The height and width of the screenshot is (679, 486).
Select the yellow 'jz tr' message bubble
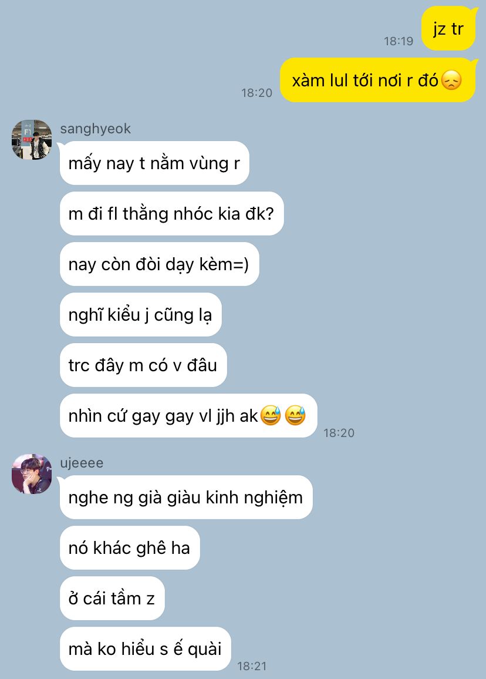(449, 29)
